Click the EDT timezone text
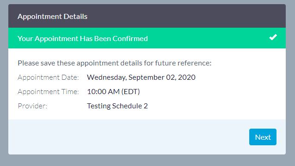This screenshot has height=166, width=295. tap(130, 92)
